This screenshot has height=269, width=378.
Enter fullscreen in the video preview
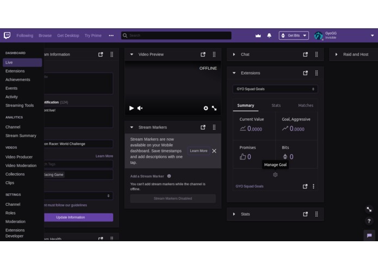(214, 108)
